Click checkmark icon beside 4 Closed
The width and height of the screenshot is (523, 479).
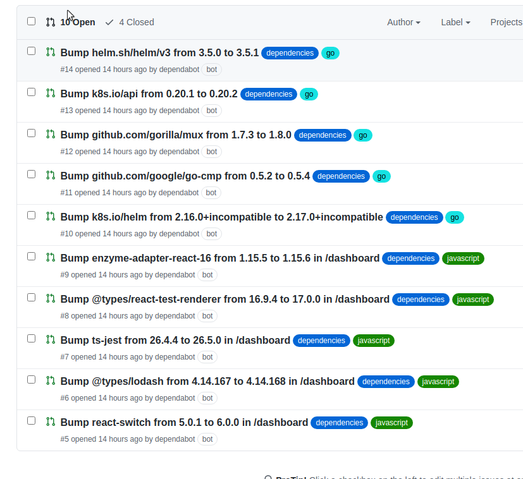(x=109, y=22)
